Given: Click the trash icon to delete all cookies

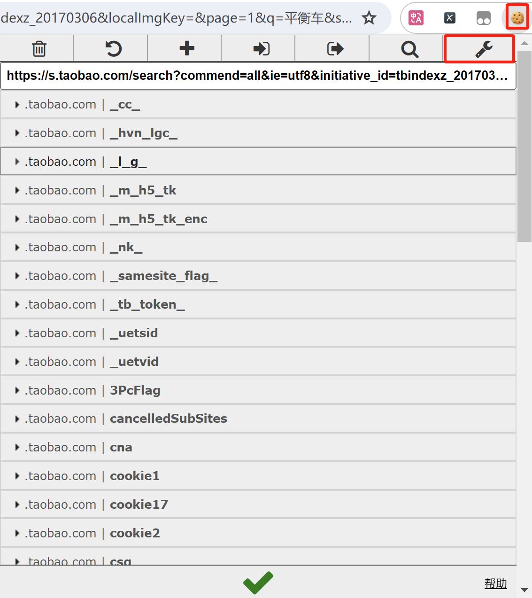Looking at the screenshot, I should [x=39, y=48].
